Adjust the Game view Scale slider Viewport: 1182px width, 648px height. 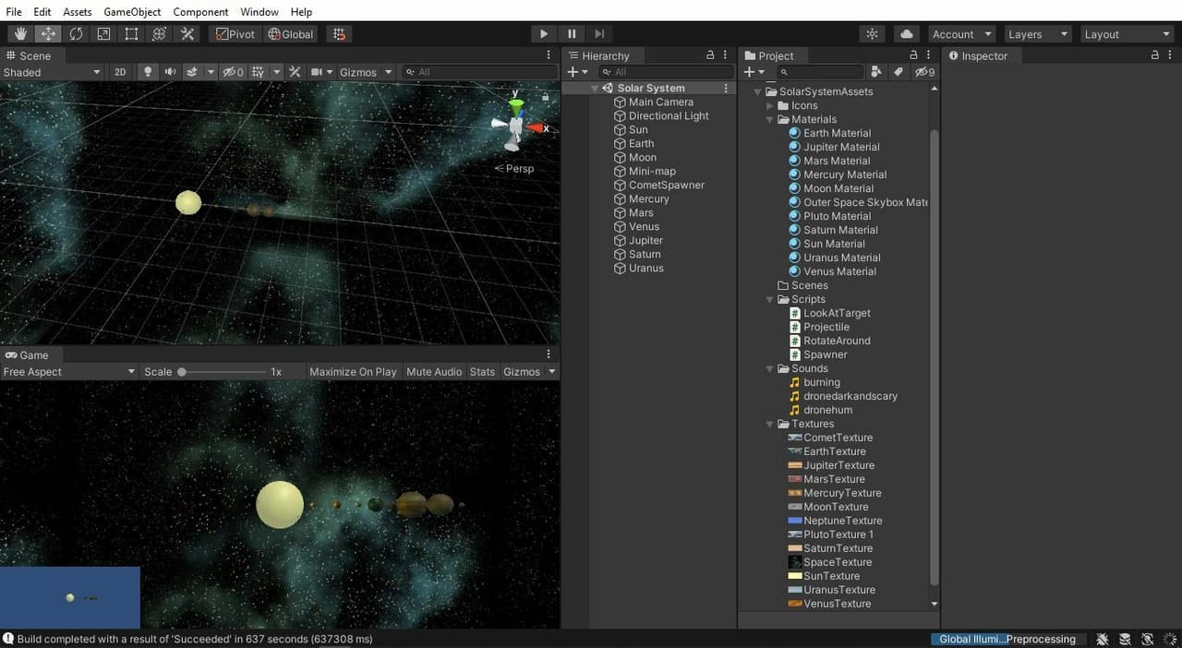[x=222, y=372]
